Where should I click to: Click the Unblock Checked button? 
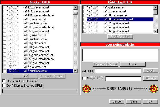click(x=53, y=76)
